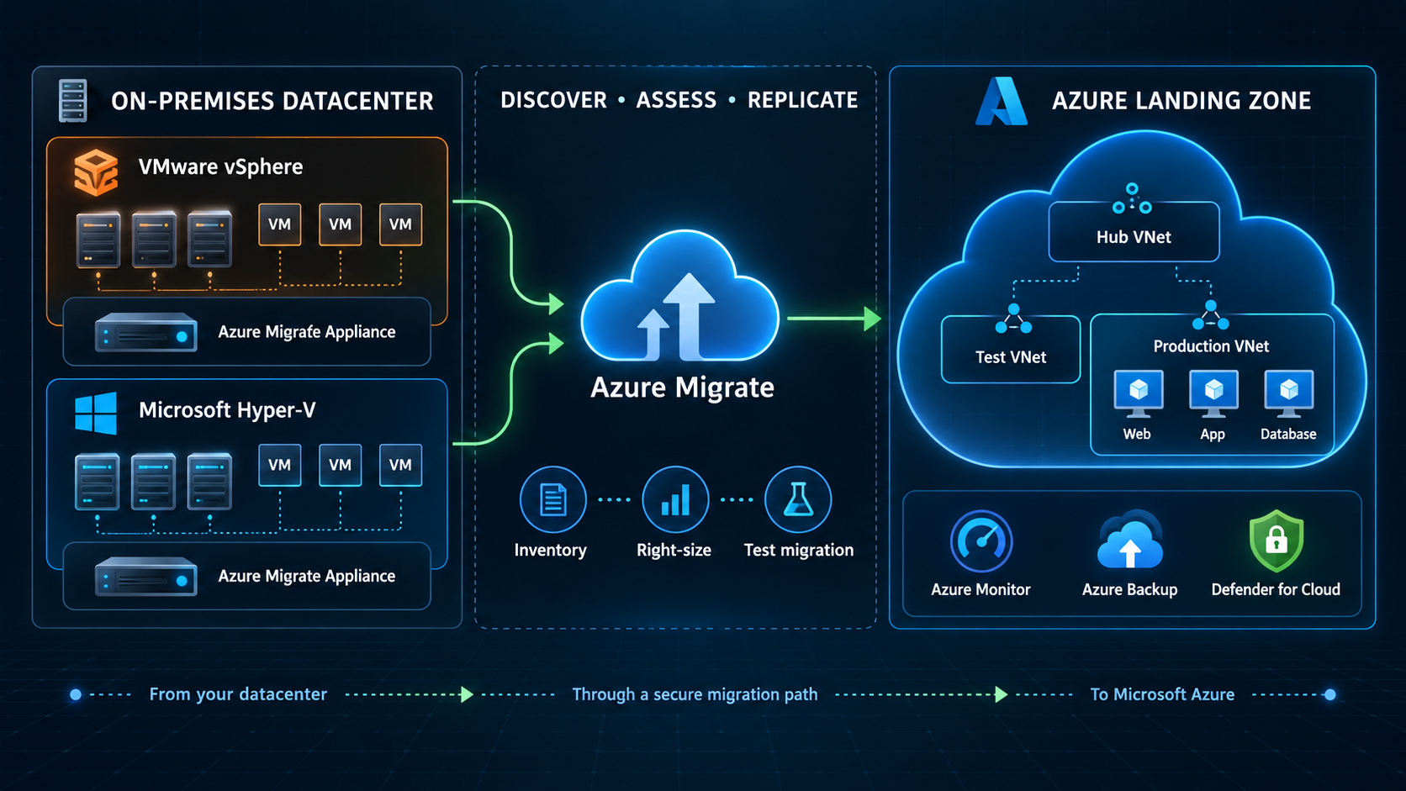Click the "Azure Monitor" label

tap(980, 590)
